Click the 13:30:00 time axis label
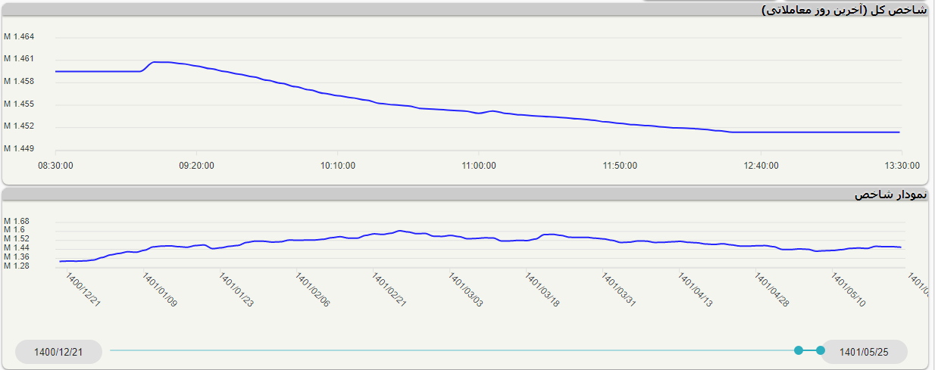 (900, 165)
